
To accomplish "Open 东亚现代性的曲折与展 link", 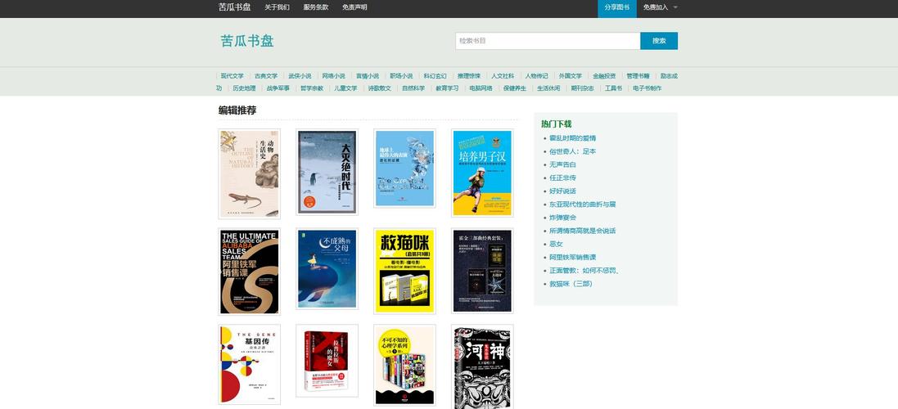I will pos(583,204).
